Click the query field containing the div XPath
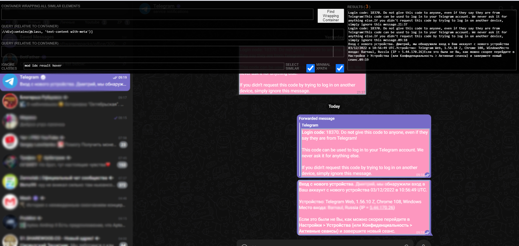This screenshot has width=519, height=246. pyautogui.click(x=167, y=34)
